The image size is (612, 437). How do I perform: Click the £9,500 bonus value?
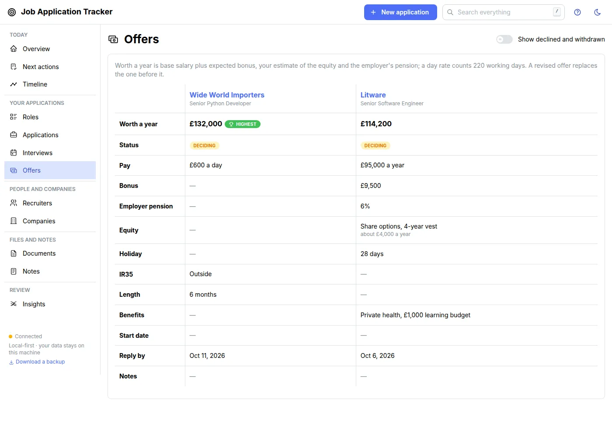371,186
